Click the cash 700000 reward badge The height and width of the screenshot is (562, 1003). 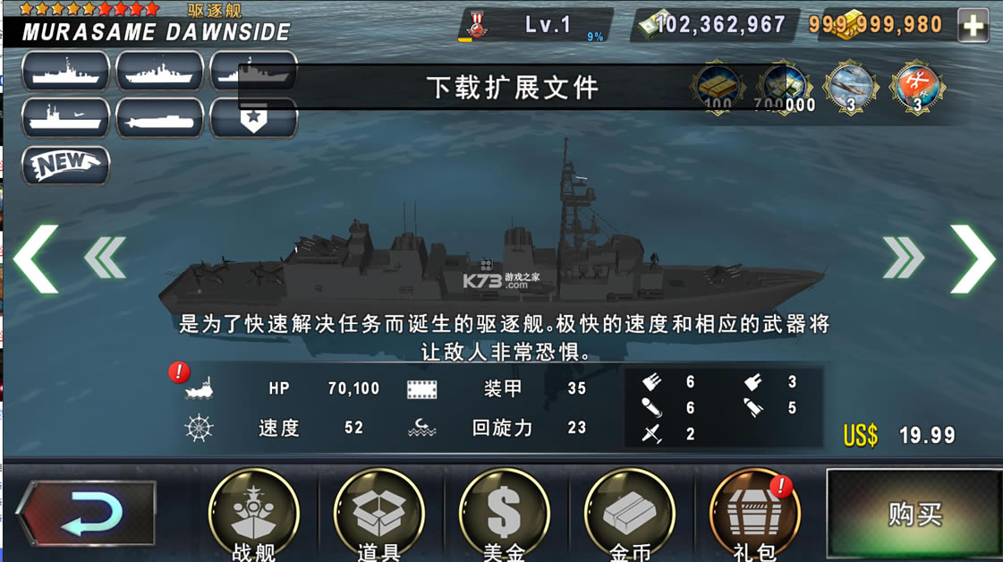pyautogui.click(x=784, y=88)
